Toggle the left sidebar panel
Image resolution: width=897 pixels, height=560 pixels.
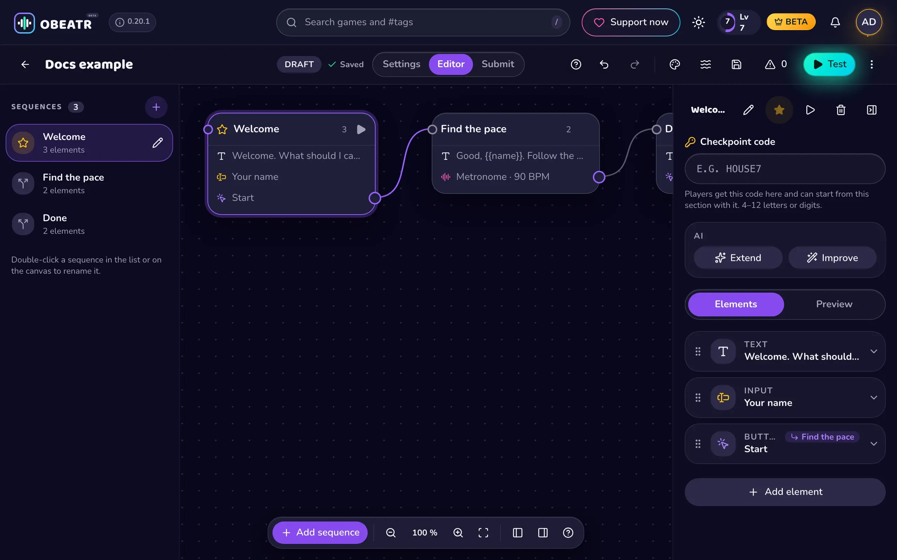click(518, 533)
